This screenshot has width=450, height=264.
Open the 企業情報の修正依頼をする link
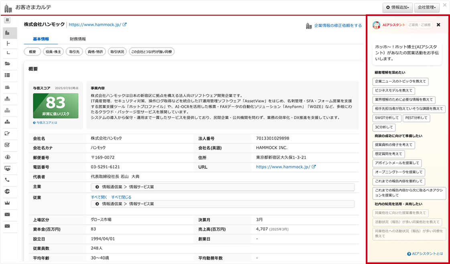coord(338,26)
